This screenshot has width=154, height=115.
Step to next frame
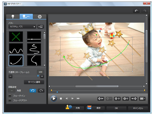coord(72,99)
